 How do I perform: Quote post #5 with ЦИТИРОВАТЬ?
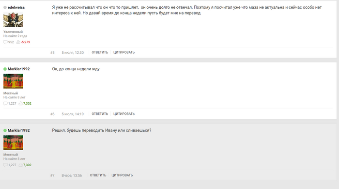124,52
